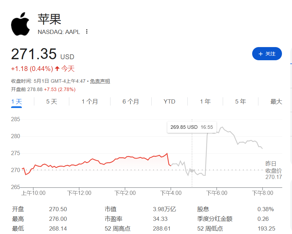Select the 最大 range tab

click(276, 102)
